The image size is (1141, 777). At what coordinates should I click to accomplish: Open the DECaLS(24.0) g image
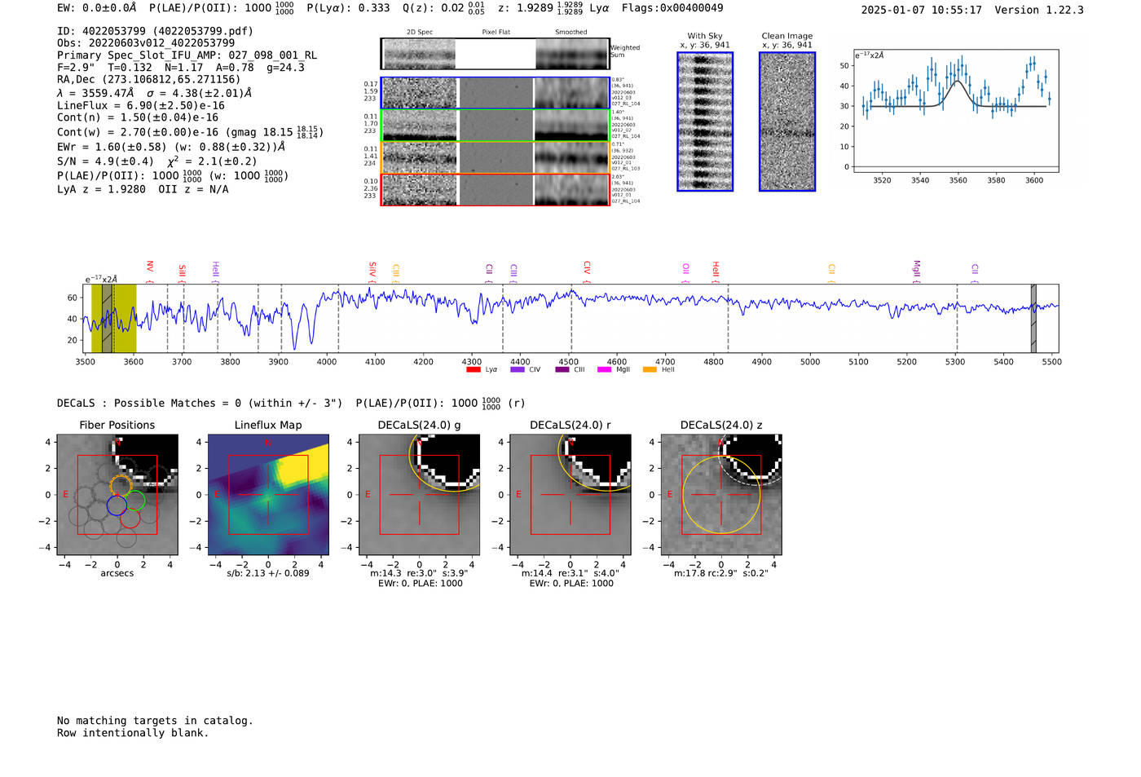pyautogui.click(x=419, y=494)
